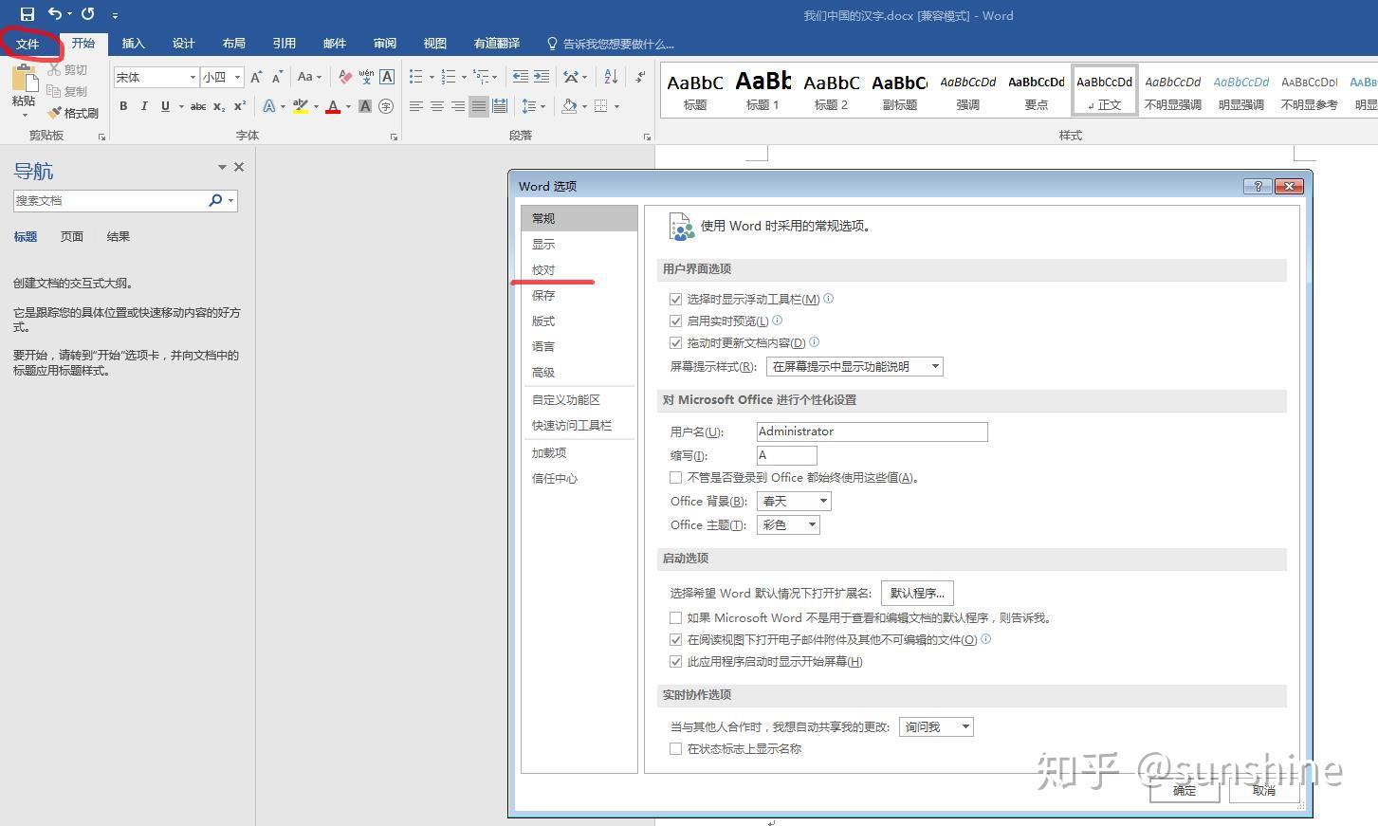Screen dimensions: 1378x826
Task: Open search options arrow in navigation pane
Action: [230, 200]
